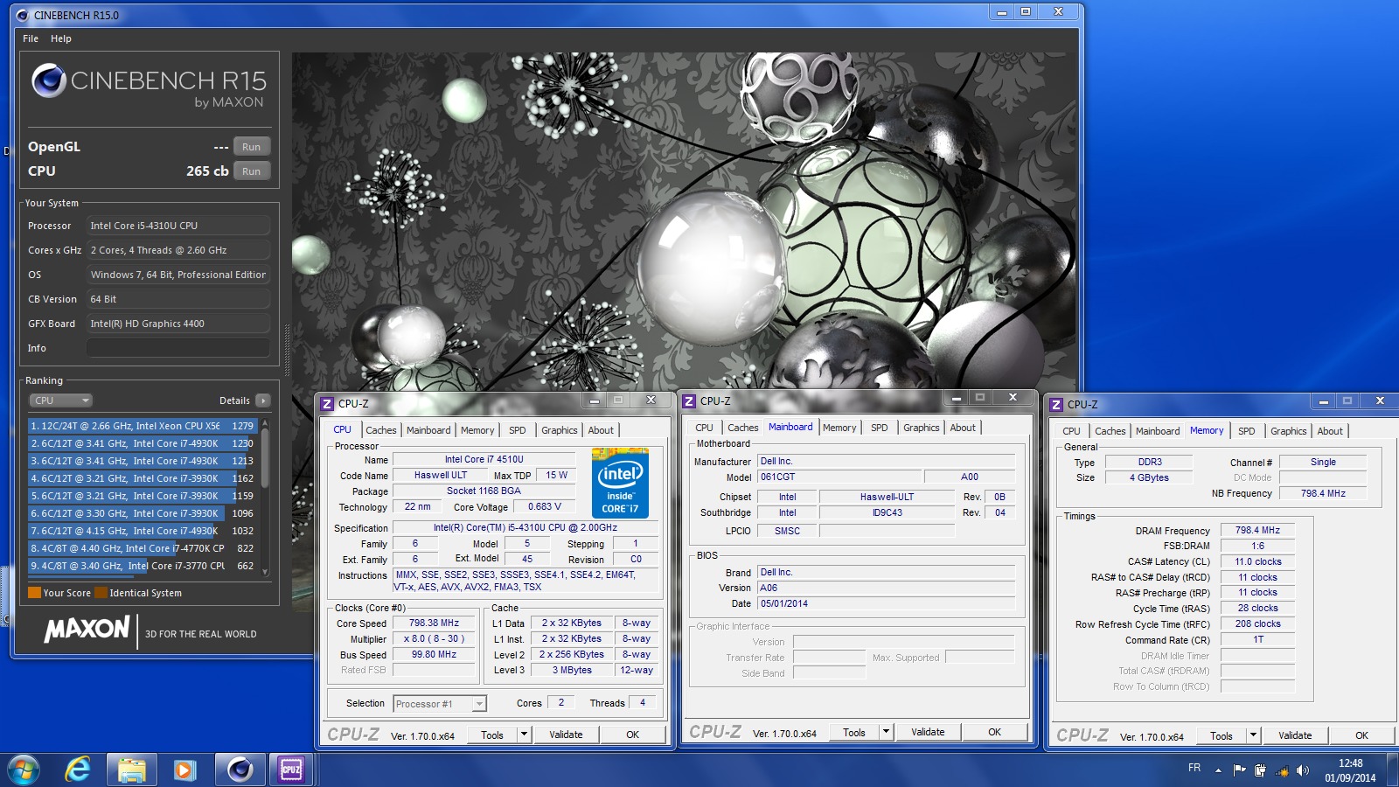The width and height of the screenshot is (1399, 787).
Task: Click the Core Speed value 798.38 MHz
Action: (x=434, y=623)
